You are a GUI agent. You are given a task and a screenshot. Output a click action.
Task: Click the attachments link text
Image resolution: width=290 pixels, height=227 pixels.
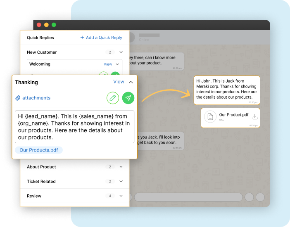tap(36, 98)
